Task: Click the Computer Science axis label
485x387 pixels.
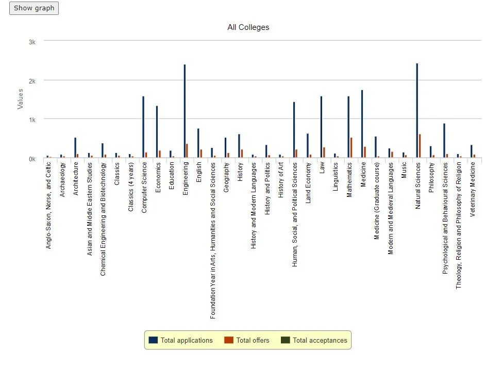Action: click(x=144, y=188)
